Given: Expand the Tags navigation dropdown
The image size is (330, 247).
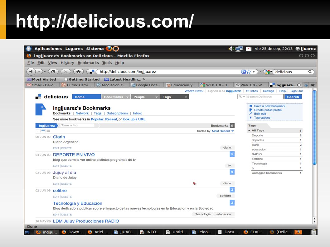Looking at the screenshot, I should tap(186, 97).
